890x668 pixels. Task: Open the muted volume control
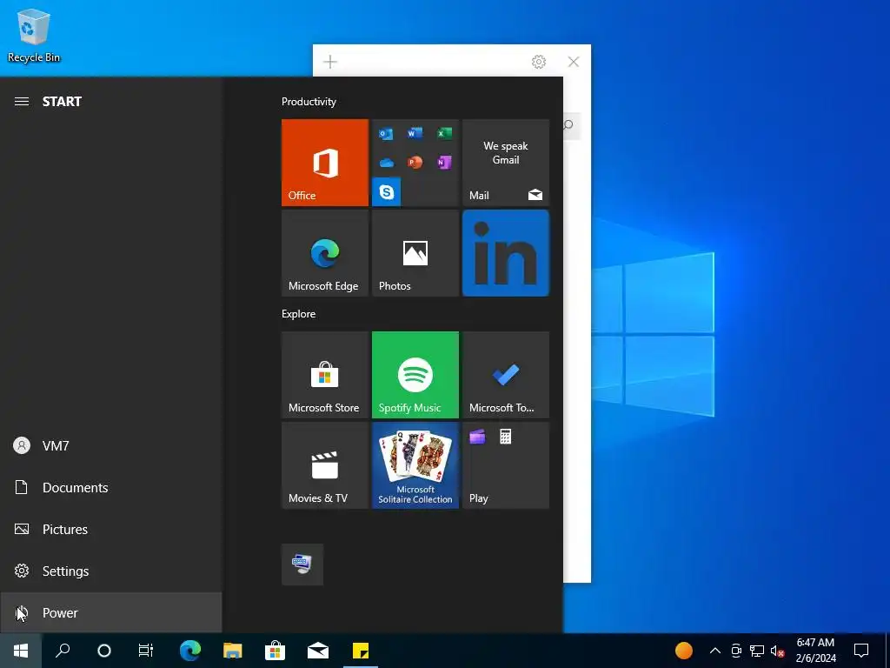778,651
